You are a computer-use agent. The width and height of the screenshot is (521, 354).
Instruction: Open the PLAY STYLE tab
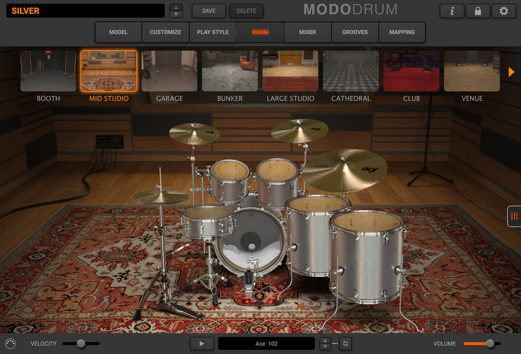(213, 32)
